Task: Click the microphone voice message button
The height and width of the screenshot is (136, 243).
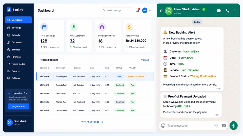Action: 234,126
